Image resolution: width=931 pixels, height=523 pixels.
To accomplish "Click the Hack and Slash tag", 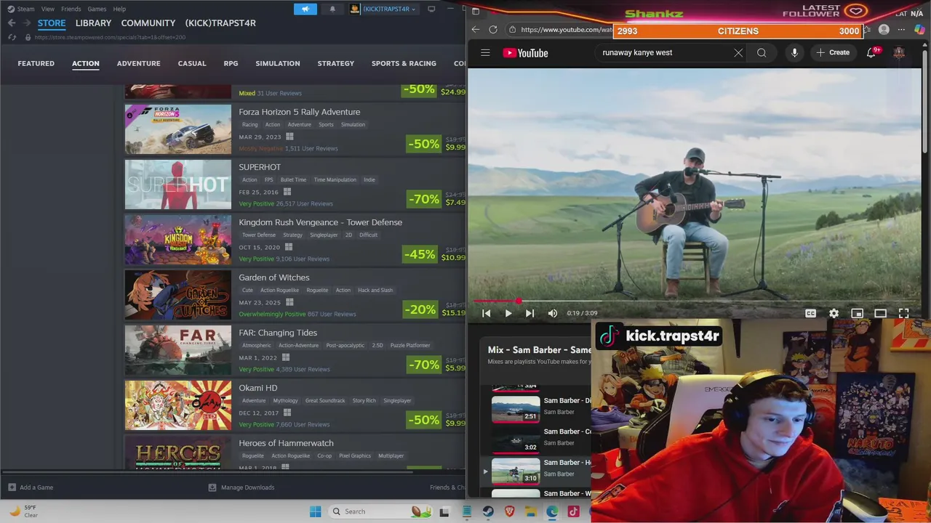I will pos(375,290).
